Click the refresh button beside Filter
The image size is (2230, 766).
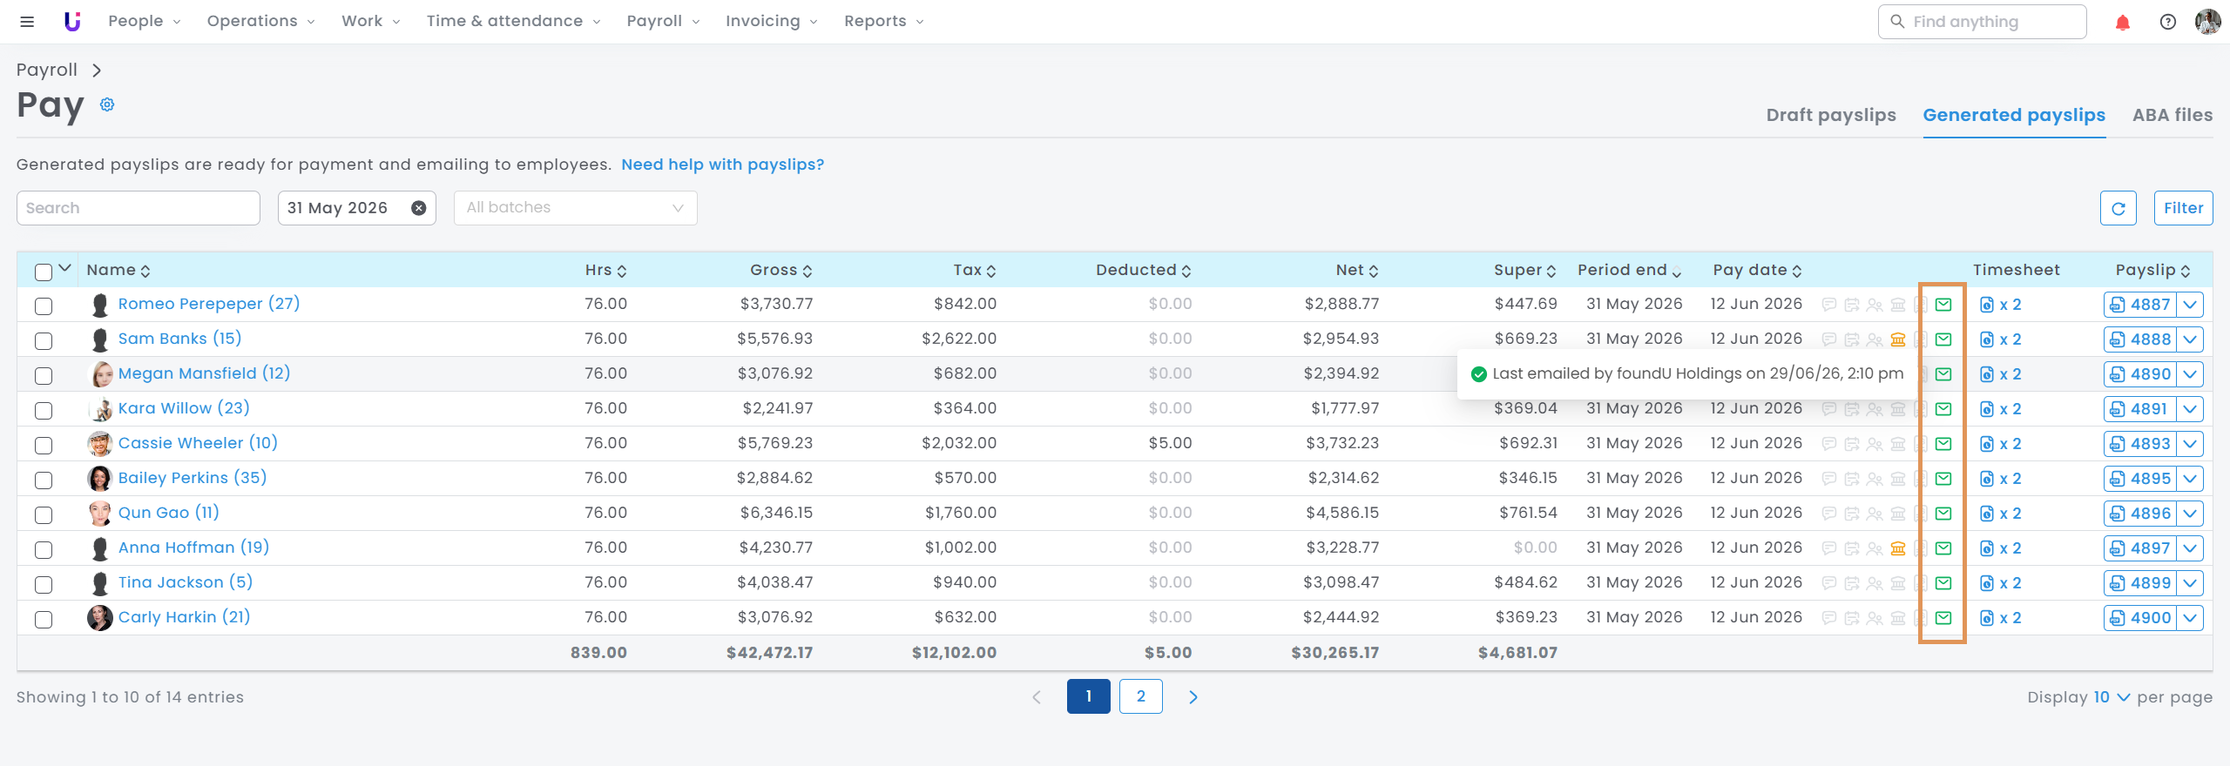(2118, 208)
